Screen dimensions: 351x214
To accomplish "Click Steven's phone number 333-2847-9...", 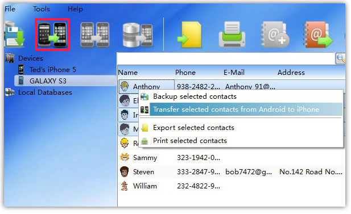I will click(x=199, y=172).
